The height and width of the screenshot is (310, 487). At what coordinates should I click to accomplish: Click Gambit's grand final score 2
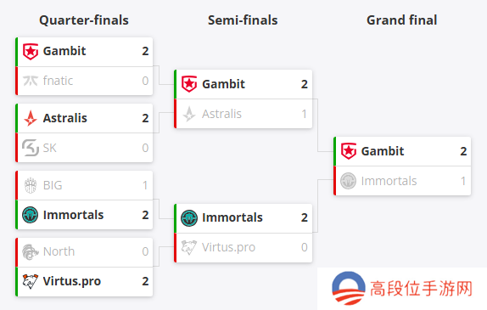click(x=463, y=151)
